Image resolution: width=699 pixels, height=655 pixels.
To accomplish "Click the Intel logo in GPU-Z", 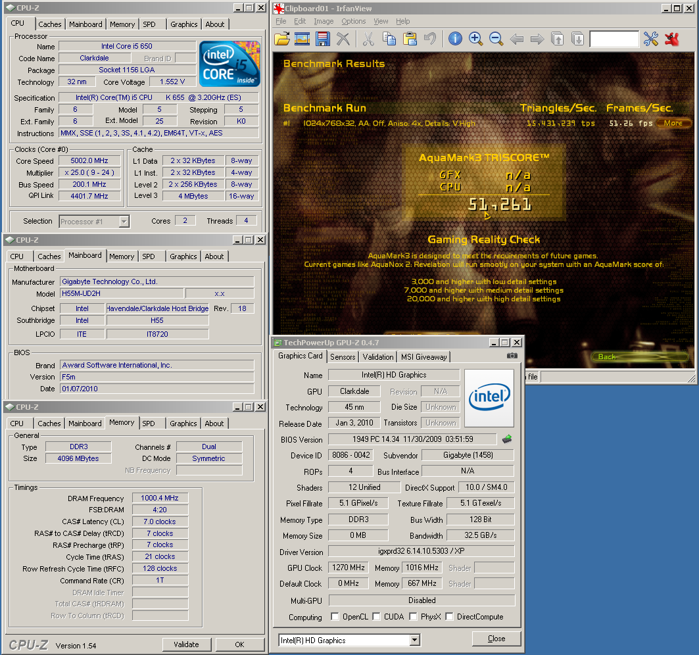I will tap(489, 398).
